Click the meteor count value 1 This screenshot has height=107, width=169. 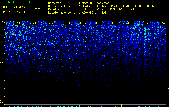point(38,12)
